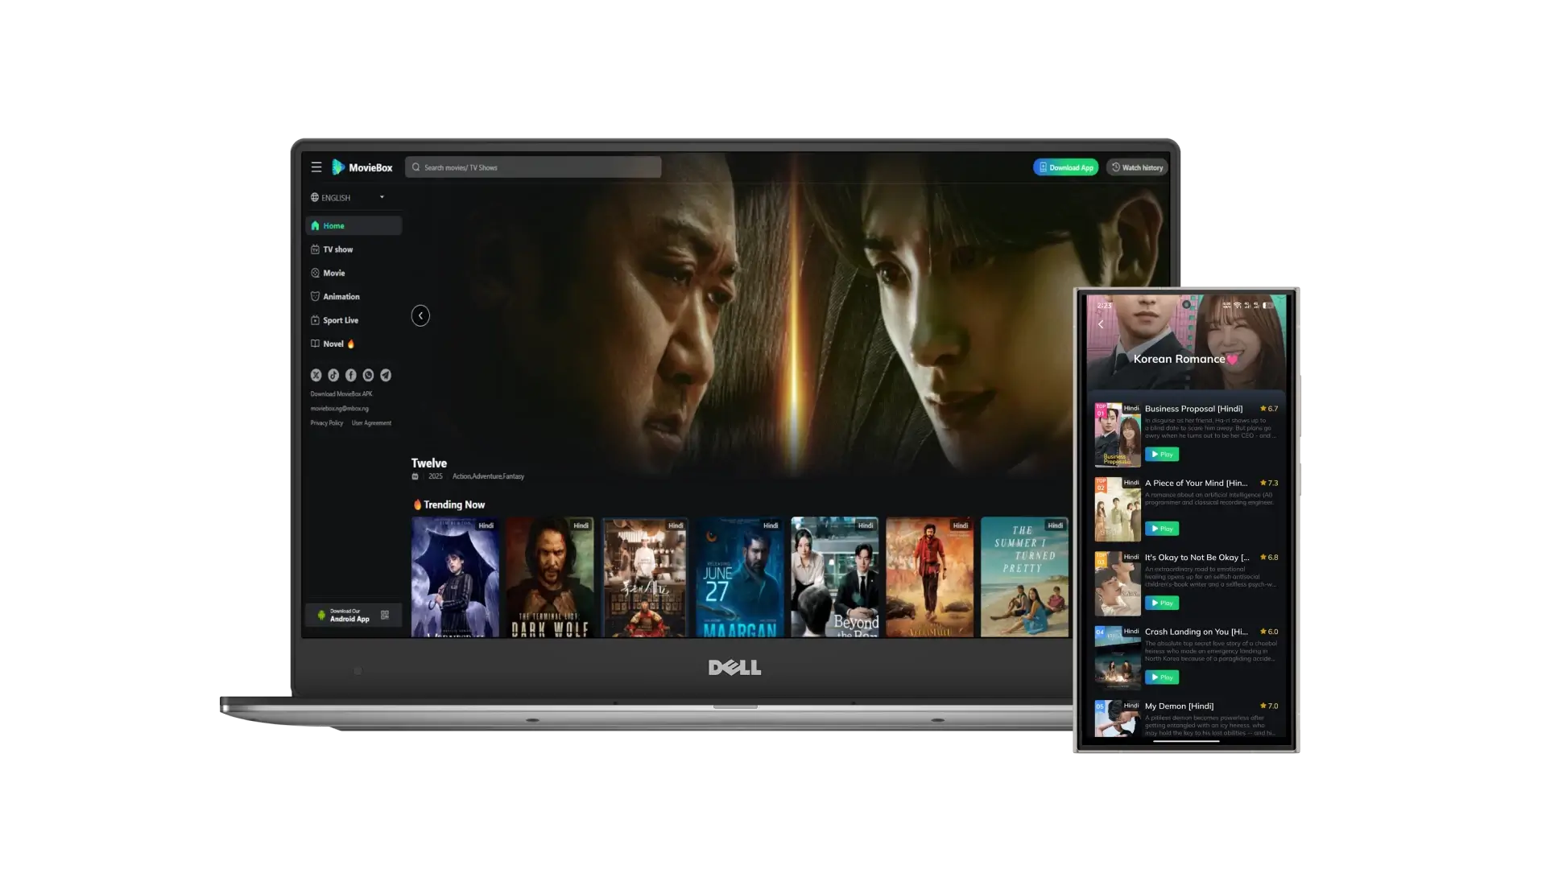Screen dimensions: 1546x869
Task: Open Sport Live in the sidebar
Action: 353,320
